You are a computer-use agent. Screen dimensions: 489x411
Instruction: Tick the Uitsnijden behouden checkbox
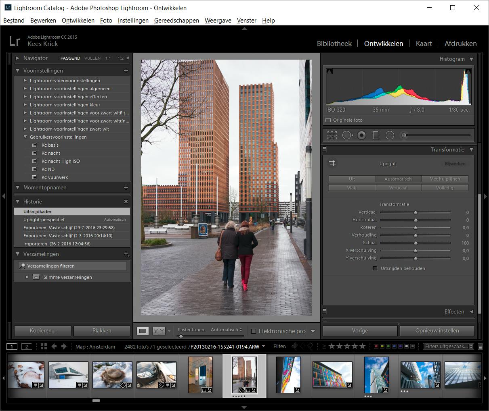tap(375, 268)
